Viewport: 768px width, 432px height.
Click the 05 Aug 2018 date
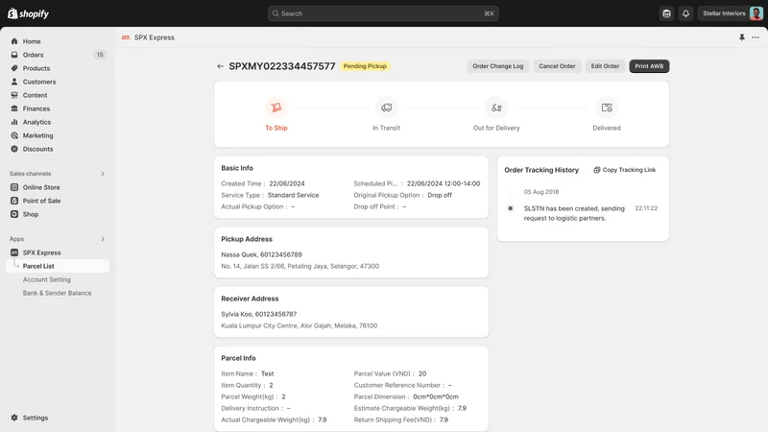(541, 192)
